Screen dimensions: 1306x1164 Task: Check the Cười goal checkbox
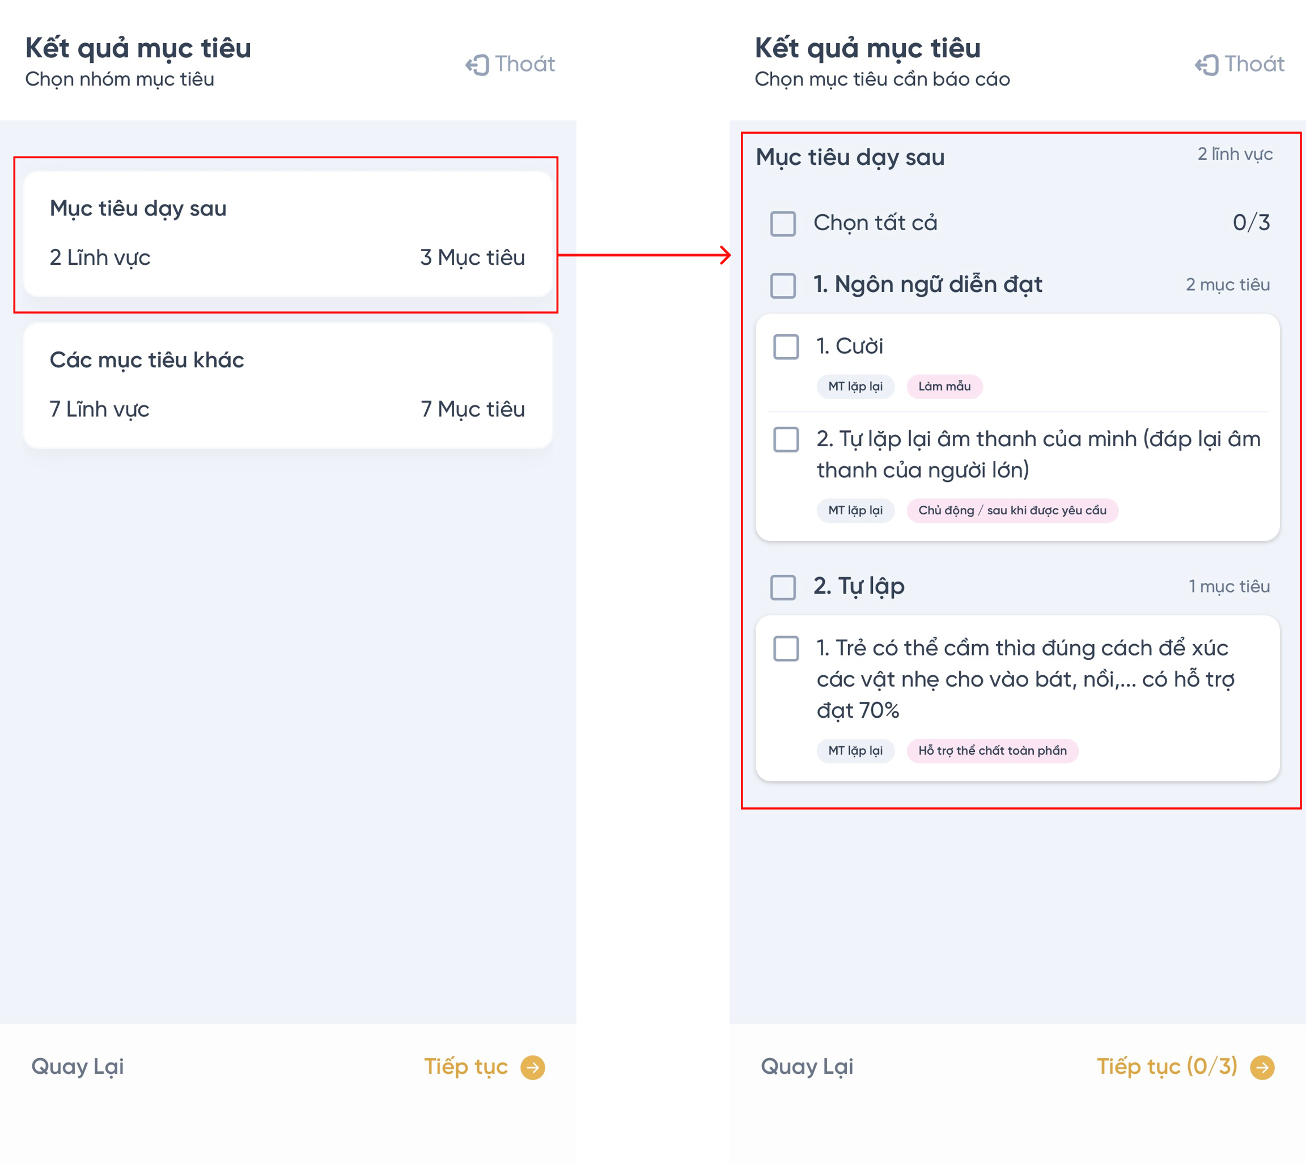pos(786,346)
